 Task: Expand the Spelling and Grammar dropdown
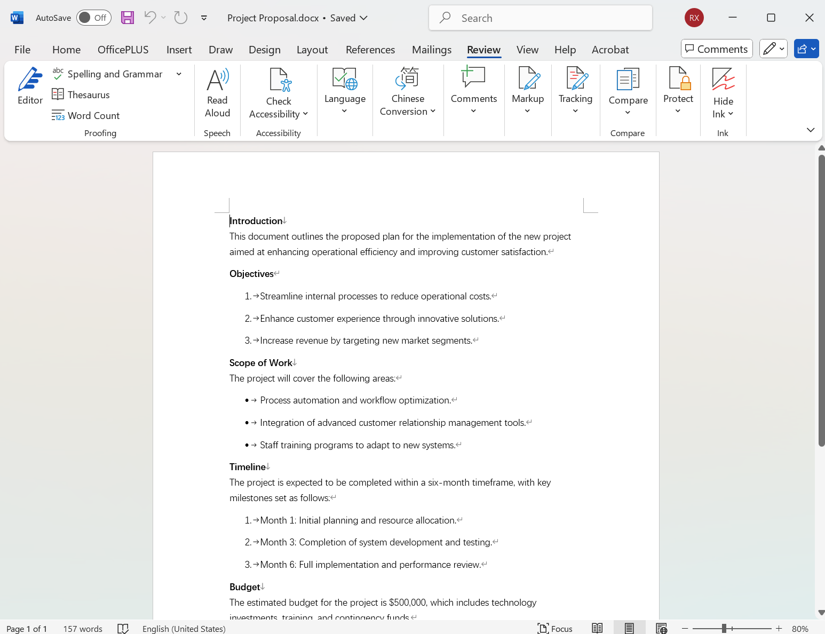click(x=179, y=74)
